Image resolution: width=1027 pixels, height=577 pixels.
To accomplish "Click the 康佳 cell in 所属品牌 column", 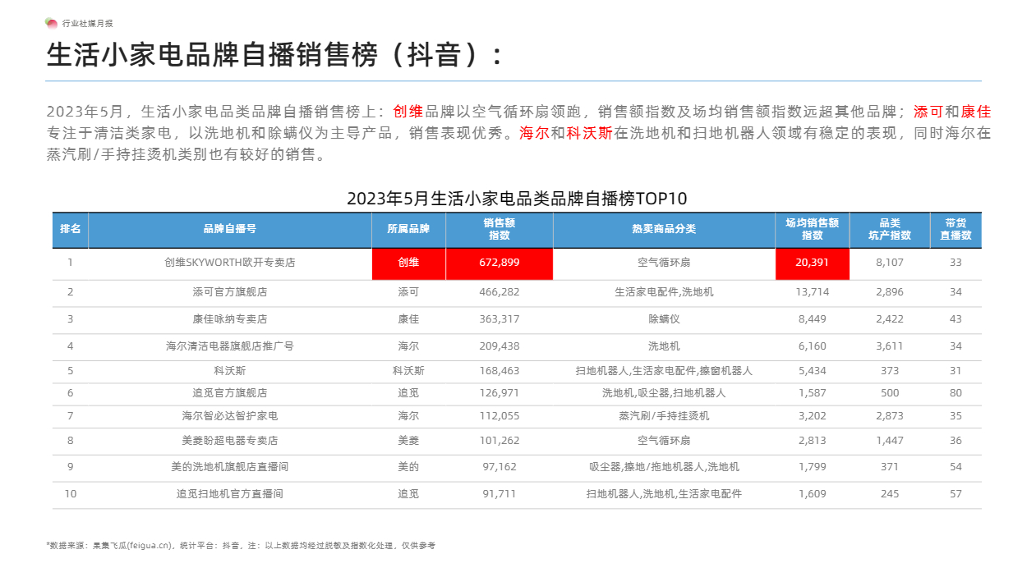I will (x=408, y=319).
